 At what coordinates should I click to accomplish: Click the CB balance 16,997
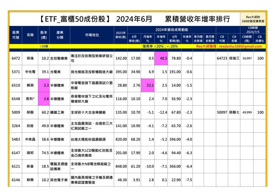coord(247,58)
